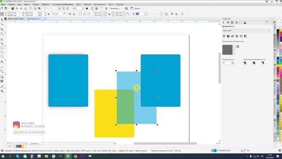Toggle the corner radius lock icon

coord(109,14)
